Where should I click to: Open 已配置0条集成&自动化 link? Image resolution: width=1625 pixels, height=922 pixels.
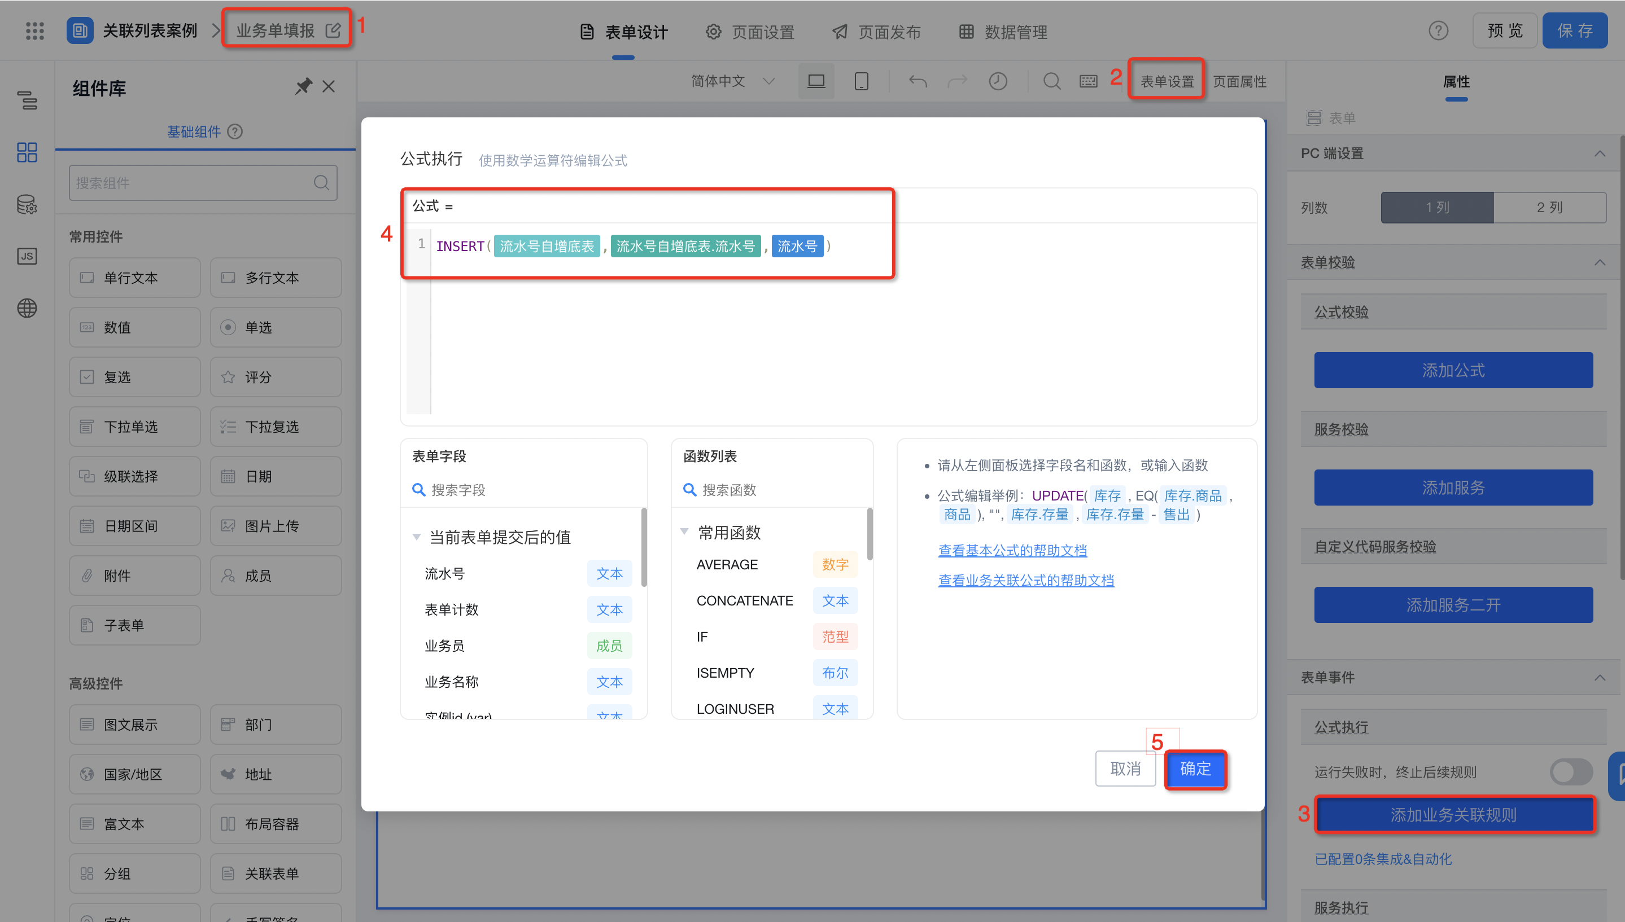coord(1383,859)
